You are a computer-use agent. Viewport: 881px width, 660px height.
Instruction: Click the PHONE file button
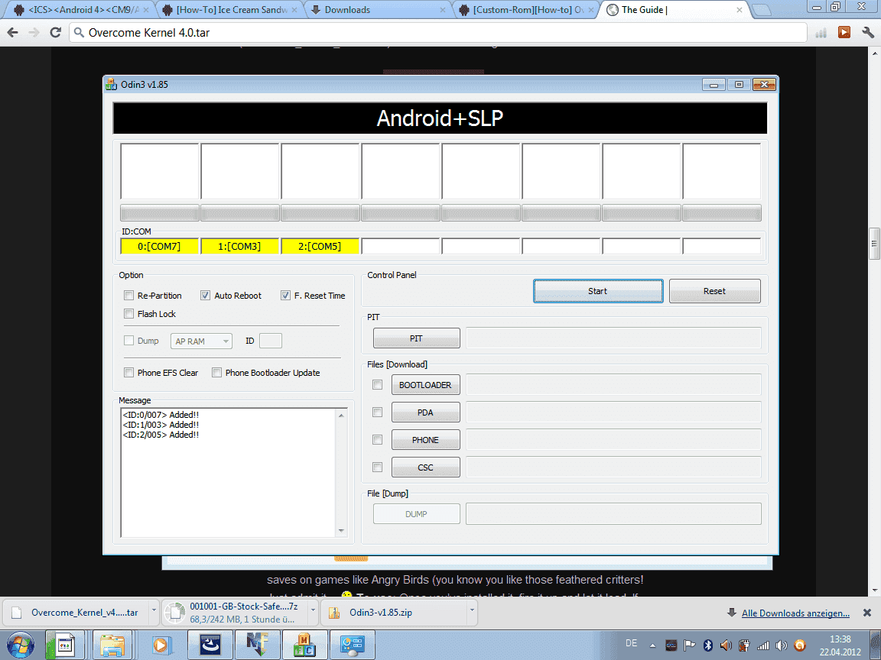425,440
